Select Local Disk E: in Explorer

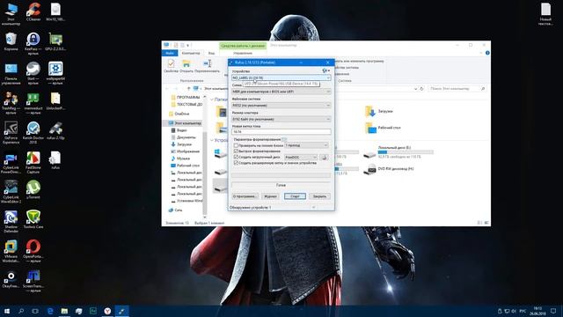tap(398, 152)
